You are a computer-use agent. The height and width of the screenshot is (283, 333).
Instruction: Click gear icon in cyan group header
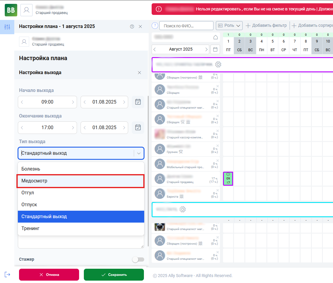click(x=183, y=209)
